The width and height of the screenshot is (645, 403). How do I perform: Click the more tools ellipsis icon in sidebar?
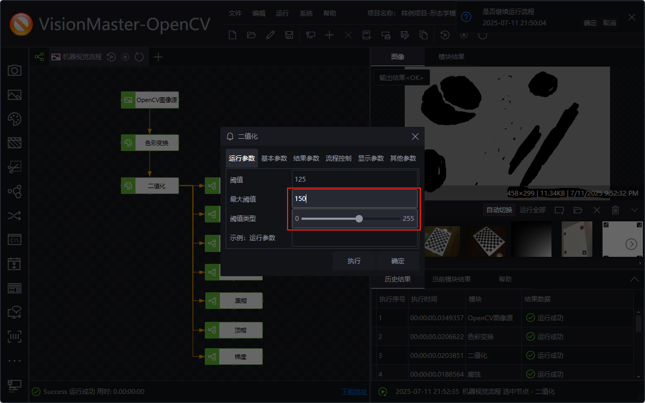coord(15,361)
